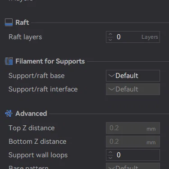Click the Filament for Supports spool icon
Image resolution: width=169 pixels, height=169 pixels.
(9, 61)
